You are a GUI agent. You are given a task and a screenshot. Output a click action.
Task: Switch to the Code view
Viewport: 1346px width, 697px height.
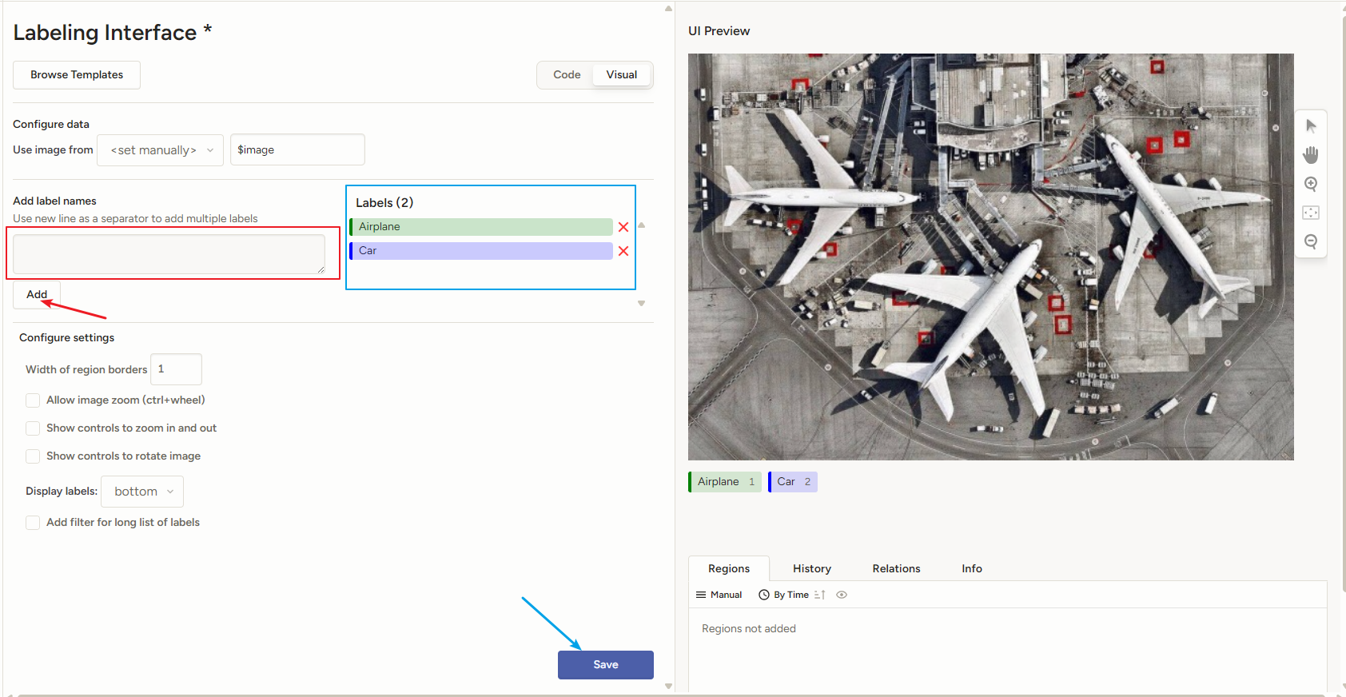coord(567,75)
